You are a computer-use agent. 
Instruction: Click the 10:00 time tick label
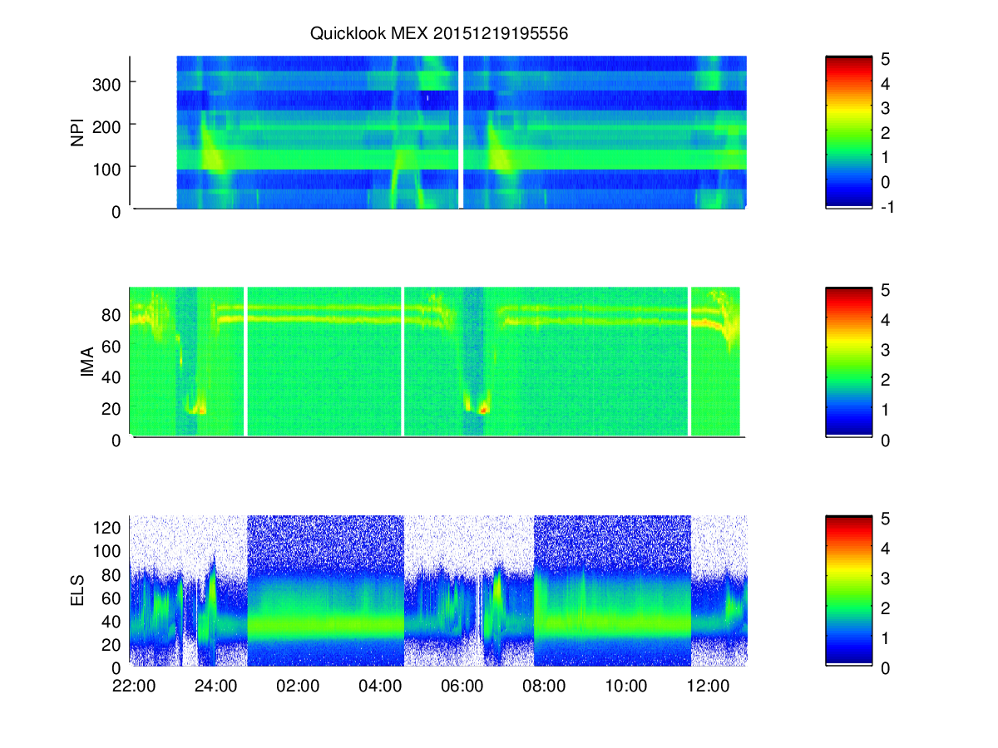626,687
